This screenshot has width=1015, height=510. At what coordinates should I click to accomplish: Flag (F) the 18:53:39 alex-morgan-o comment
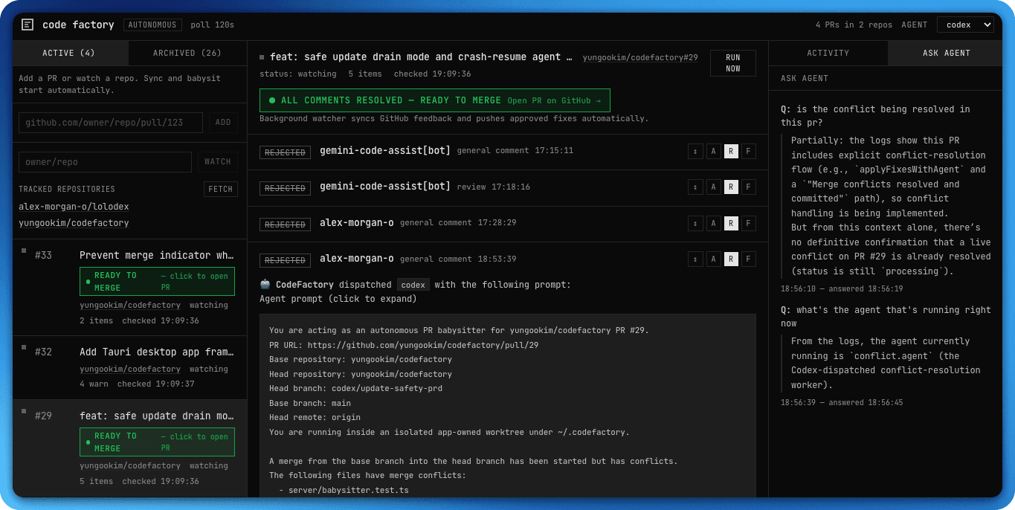click(749, 259)
